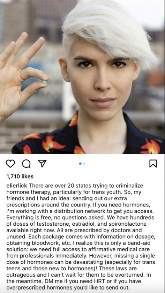Click the caption's first line about 20 states
The image size is (165, 293).
coord(75,186)
